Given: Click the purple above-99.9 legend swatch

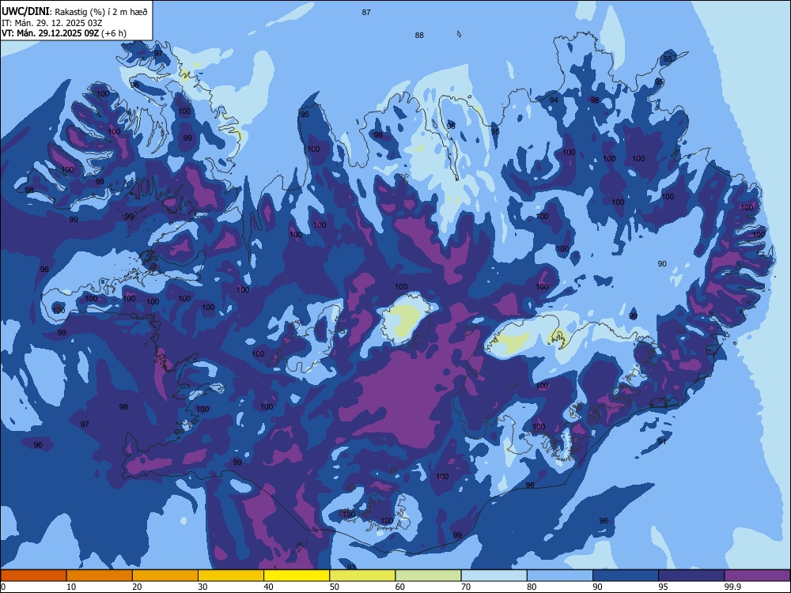Looking at the screenshot, I should point(757,576).
